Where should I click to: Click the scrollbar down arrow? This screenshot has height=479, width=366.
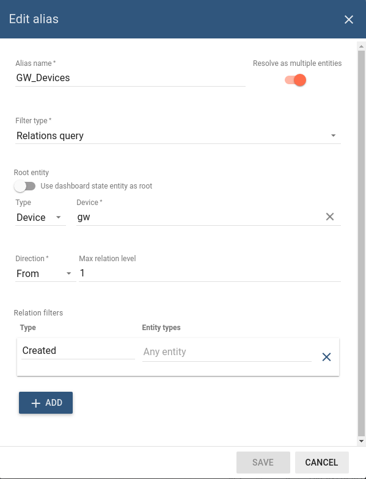click(x=361, y=441)
